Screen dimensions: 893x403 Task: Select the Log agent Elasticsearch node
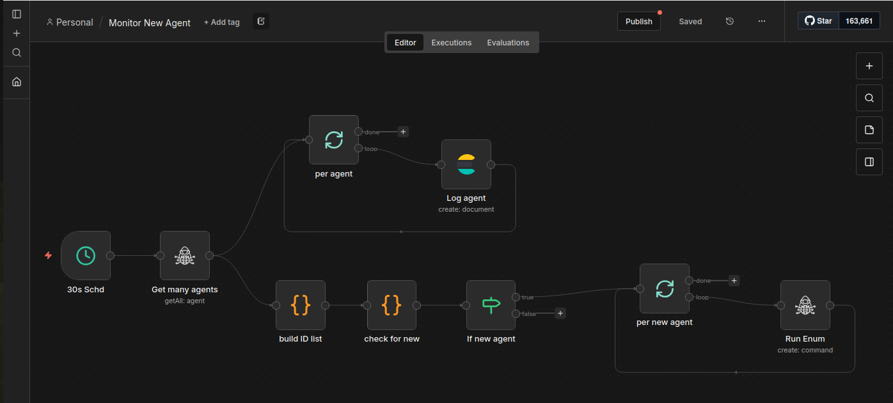(x=466, y=164)
